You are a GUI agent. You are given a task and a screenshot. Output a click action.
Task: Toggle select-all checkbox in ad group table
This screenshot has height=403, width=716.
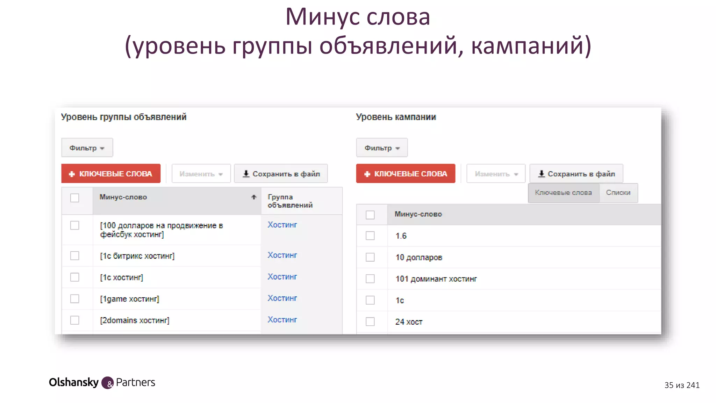74,198
